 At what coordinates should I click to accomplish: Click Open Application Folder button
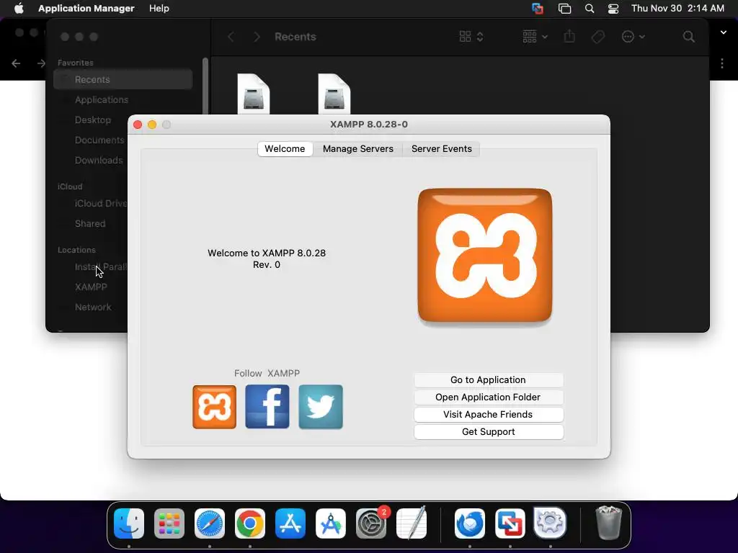[488, 397]
